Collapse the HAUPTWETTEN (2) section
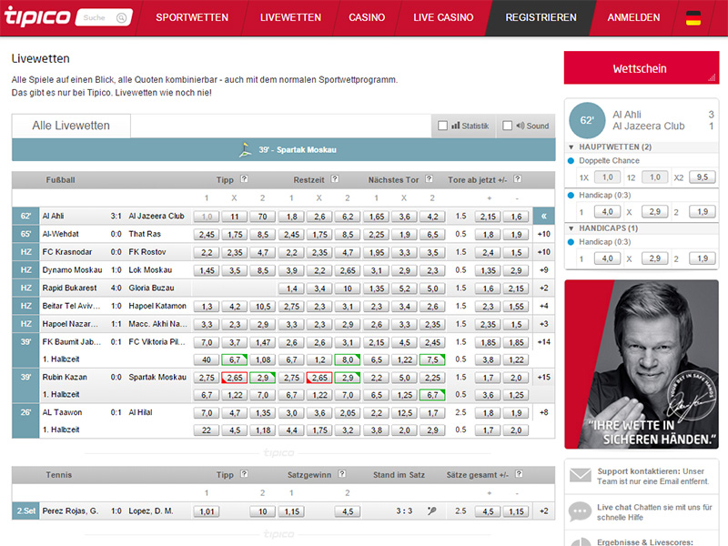The image size is (728, 546). [x=571, y=147]
